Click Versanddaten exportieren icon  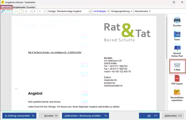tap(177, 96)
